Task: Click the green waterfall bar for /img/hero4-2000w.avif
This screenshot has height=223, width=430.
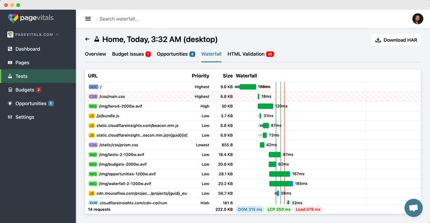Action: (x=265, y=106)
